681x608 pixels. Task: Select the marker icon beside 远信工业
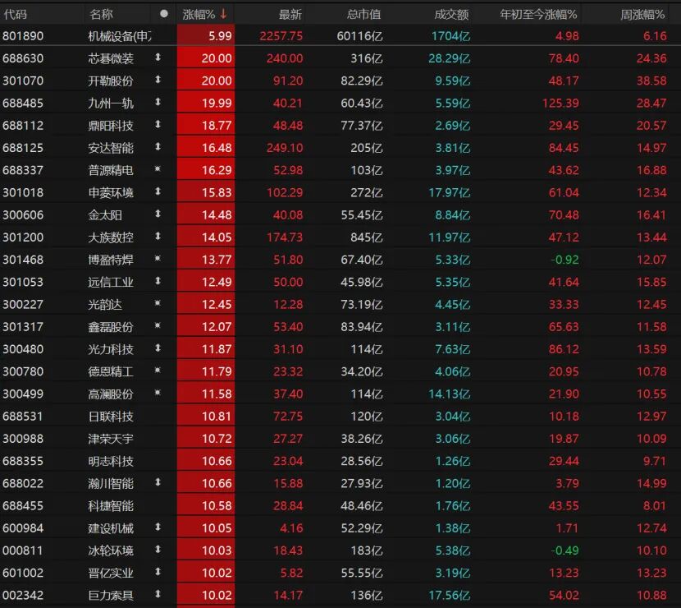click(158, 281)
